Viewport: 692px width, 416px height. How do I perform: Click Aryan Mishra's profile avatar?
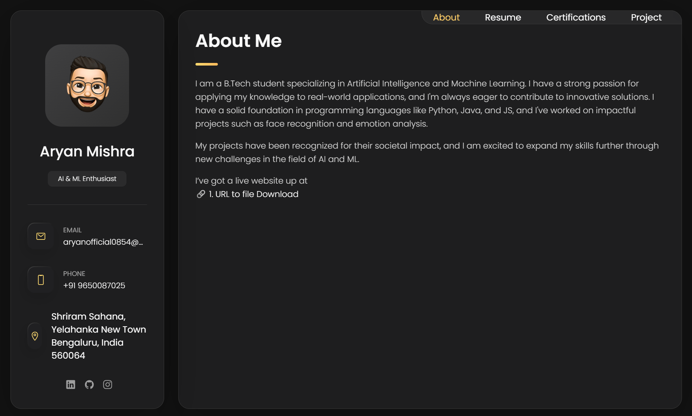[x=87, y=85]
